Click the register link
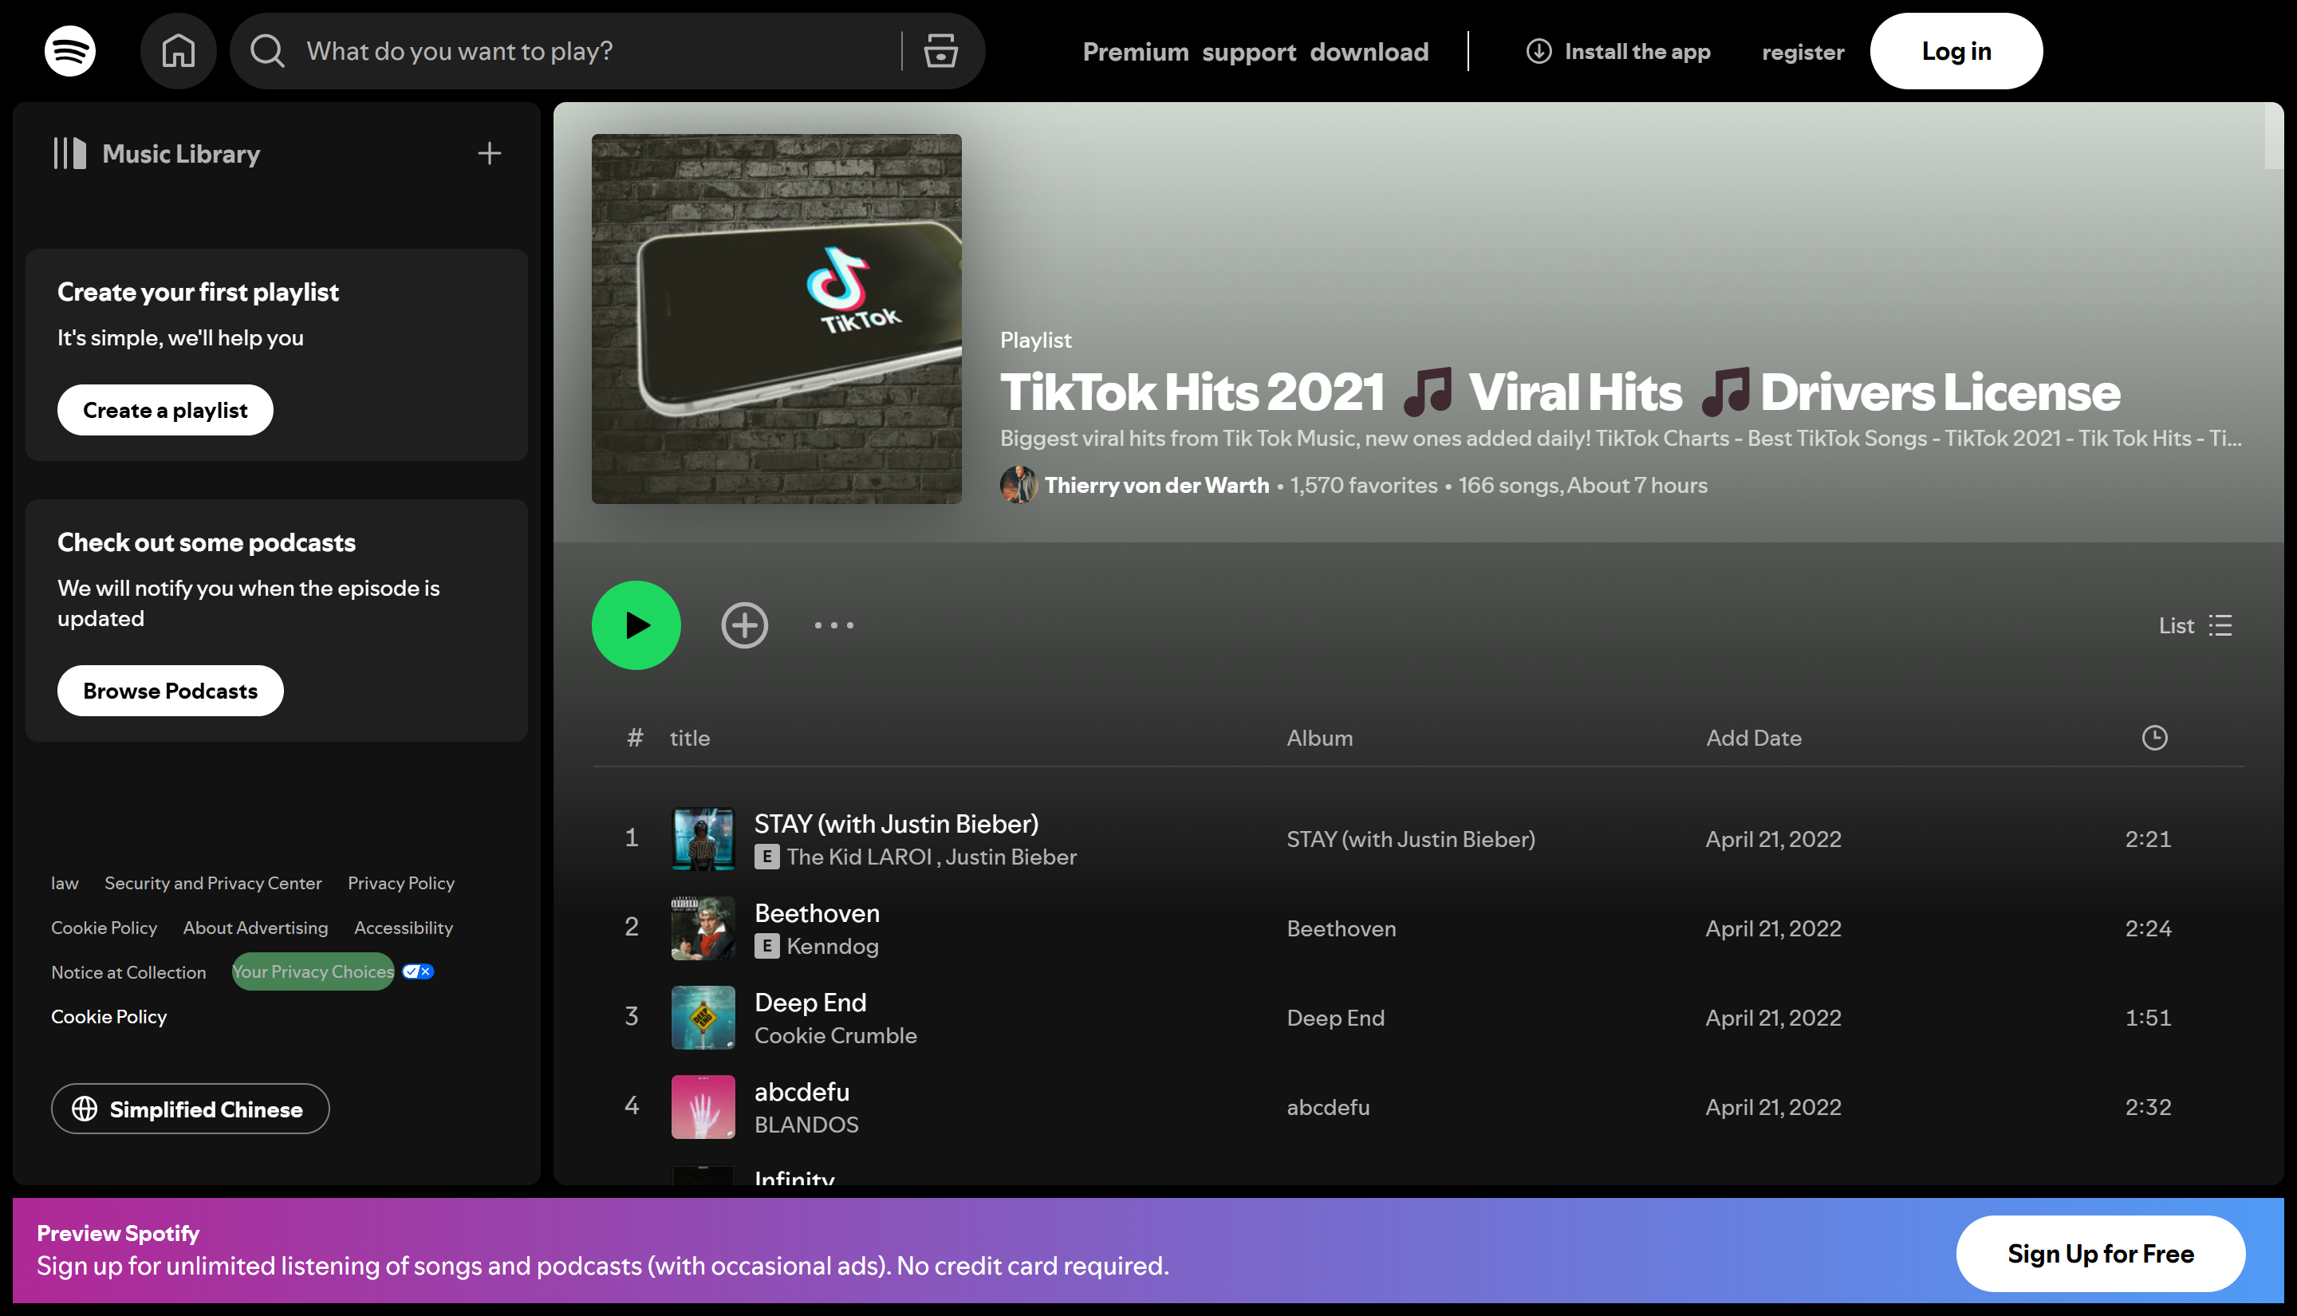 (1803, 53)
